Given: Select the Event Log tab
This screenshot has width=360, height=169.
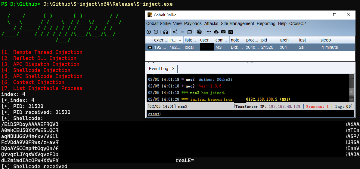Looking at the screenshot, I should [158, 69].
